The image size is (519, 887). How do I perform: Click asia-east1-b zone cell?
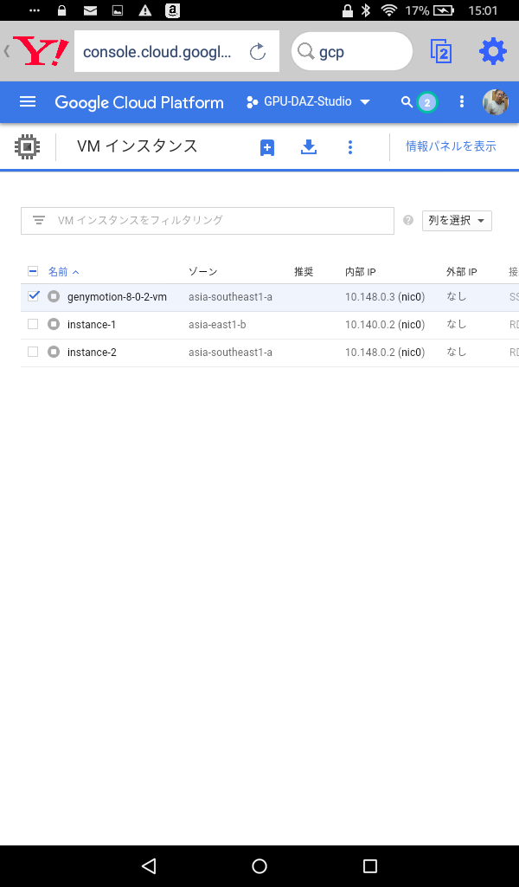[x=217, y=325]
